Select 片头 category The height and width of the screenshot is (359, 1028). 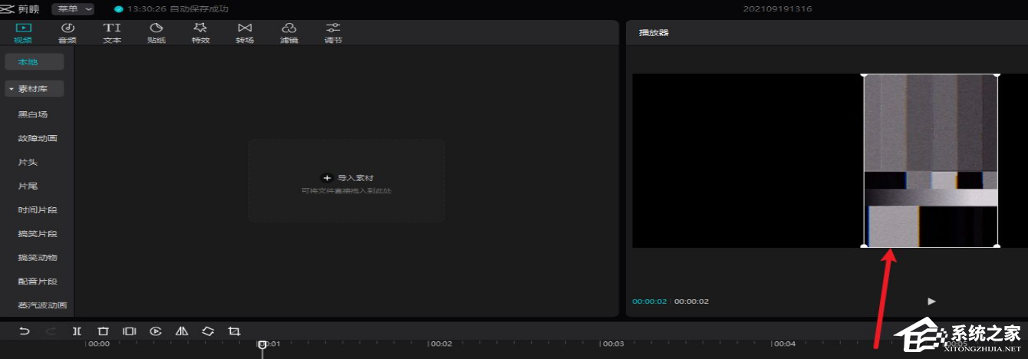point(28,163)
